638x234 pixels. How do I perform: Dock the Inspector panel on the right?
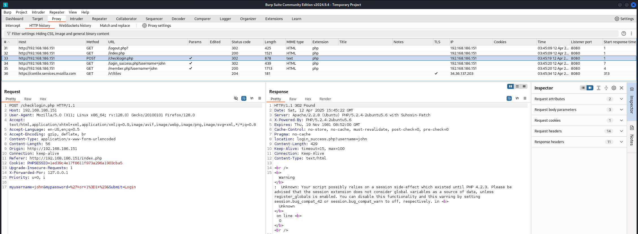tap(590, 88)
